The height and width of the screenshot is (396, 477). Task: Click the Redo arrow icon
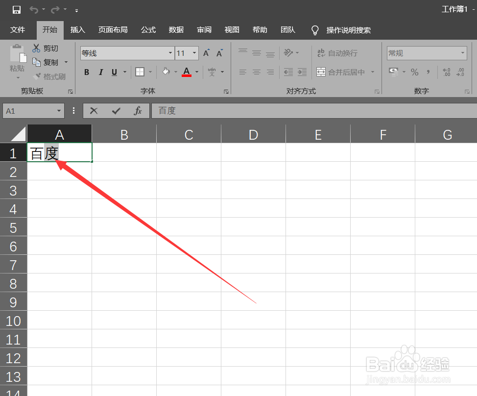[x=55, y=10]
